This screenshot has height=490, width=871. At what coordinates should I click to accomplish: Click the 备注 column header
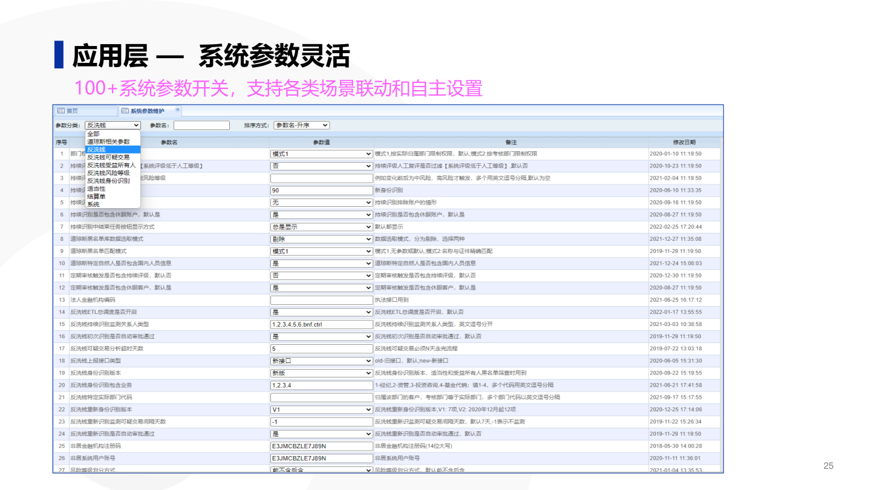(x=511, y=142)
